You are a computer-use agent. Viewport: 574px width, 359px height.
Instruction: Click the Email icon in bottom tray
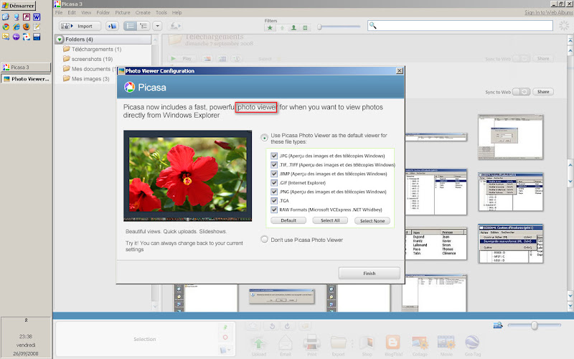[x=286, y=346]
